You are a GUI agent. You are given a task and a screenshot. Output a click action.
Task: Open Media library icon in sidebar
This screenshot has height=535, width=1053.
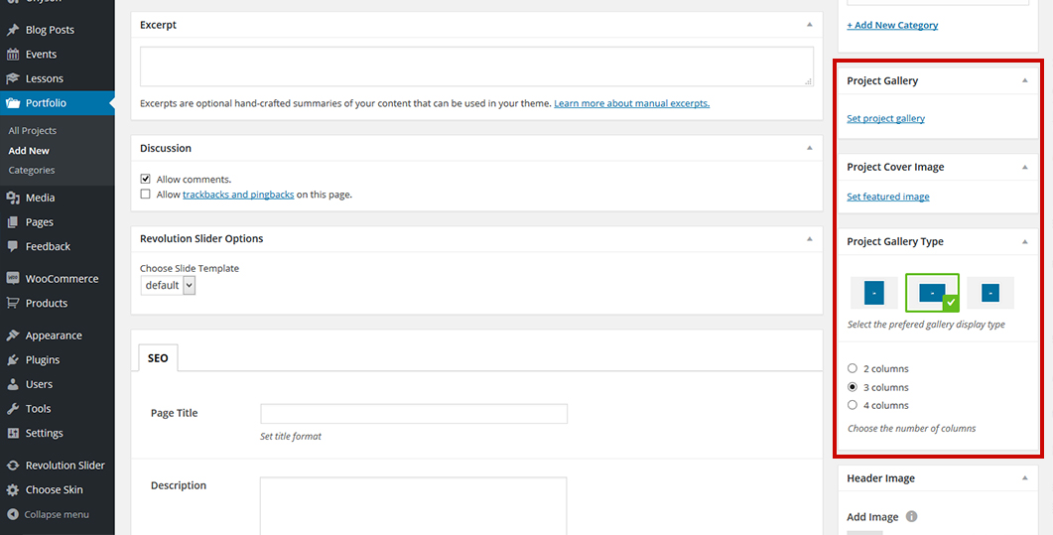point(13,198)
